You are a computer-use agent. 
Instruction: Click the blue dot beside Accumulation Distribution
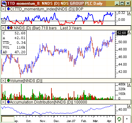coord(8,102)
